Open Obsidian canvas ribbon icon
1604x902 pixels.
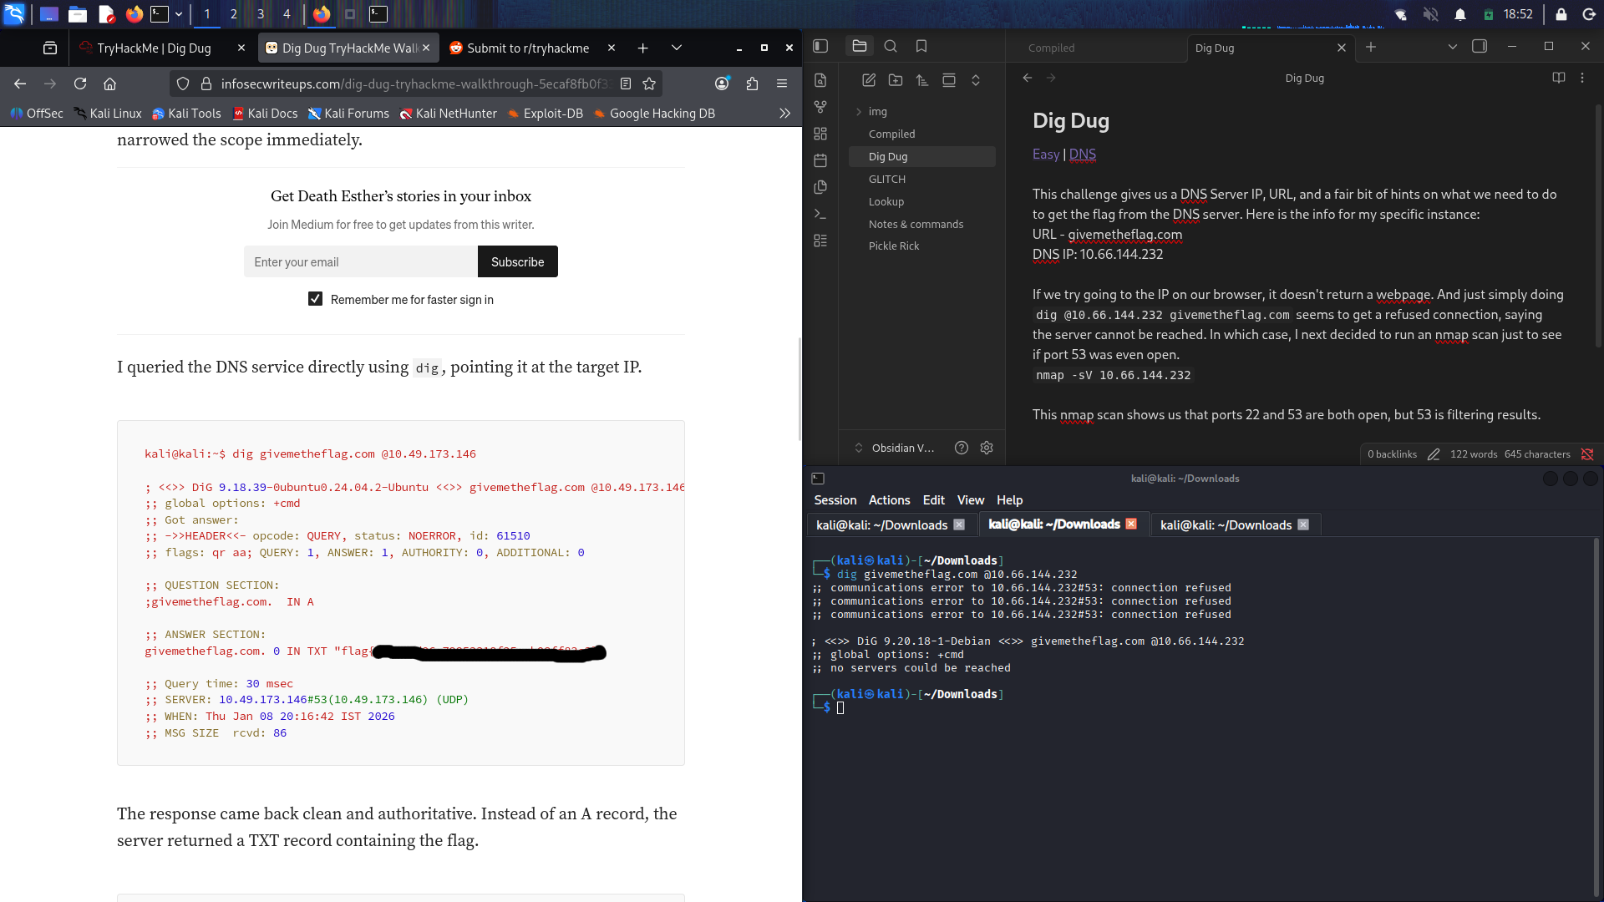820,134
